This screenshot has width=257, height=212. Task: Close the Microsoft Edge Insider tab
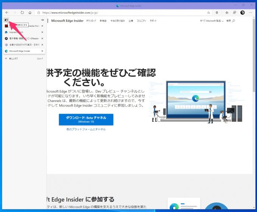click(42, 51)
